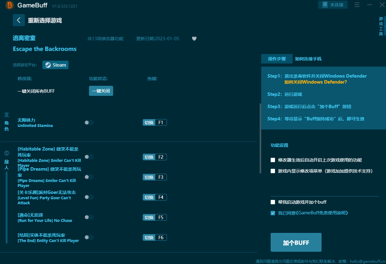Screen dimensions: 386x264
Task: Click the 逃离密室 game name
Action: (24, 38)
